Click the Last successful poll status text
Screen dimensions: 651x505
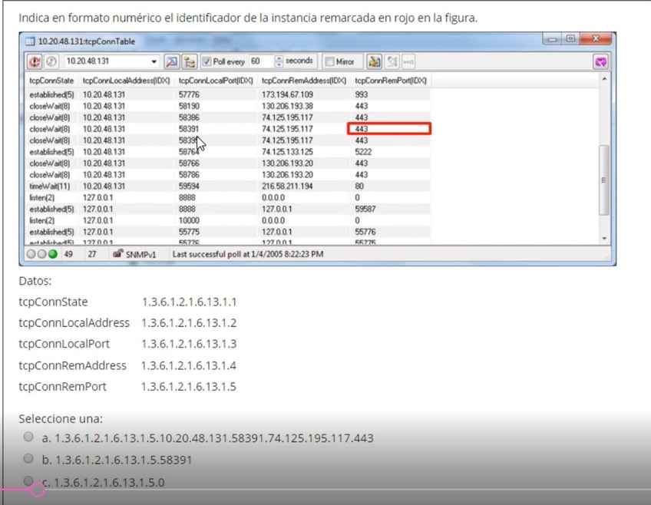click(248, 254)
